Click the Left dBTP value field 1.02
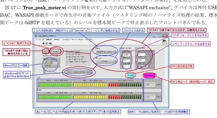This screenshot has width=217, height=118. pos(150,84)
